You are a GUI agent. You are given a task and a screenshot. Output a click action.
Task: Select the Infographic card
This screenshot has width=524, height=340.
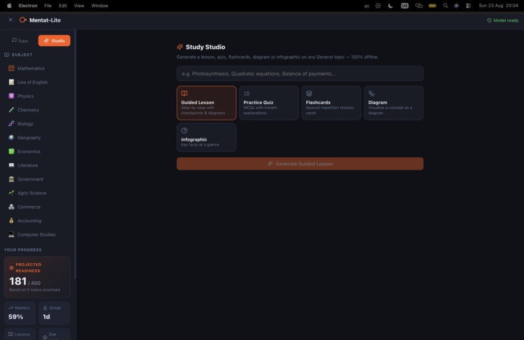point(207,137)
